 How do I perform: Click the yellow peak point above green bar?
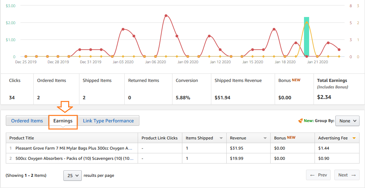[x=307, y=22]
